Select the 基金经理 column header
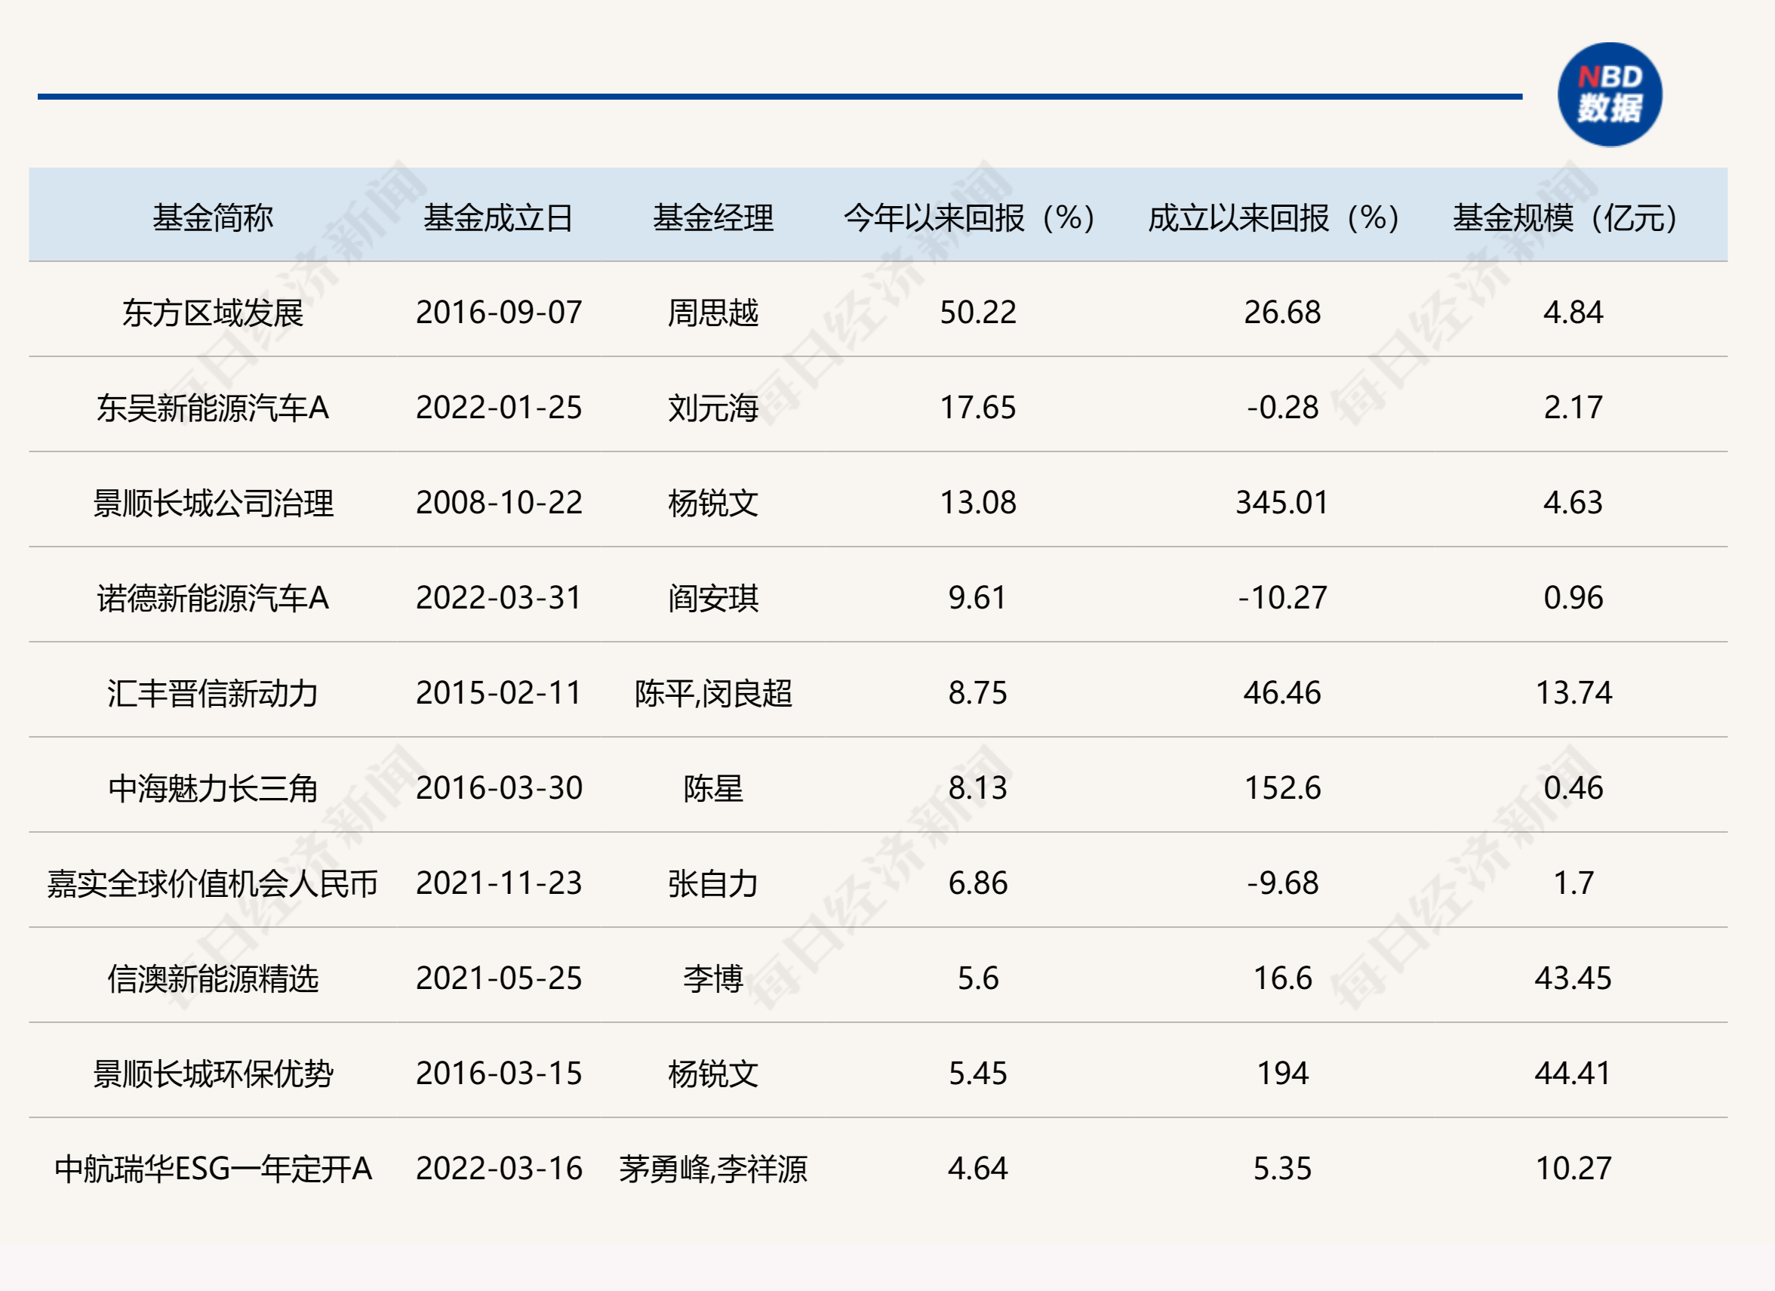Viewport: 1775px width, 1291px height. [713, 217]
